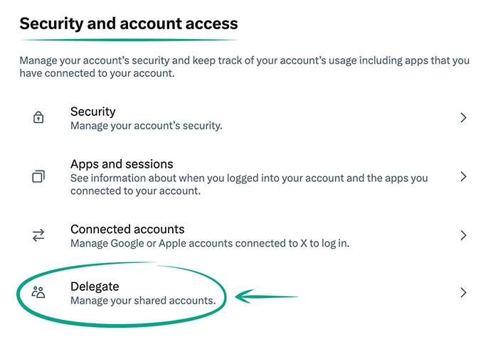Expand the Security row chevron

tap(463, 118)
